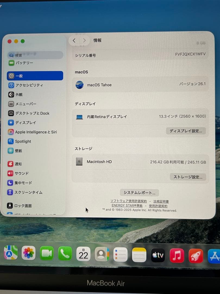
Task: Open サウンド sound settings
Action: (x=18, y=173)
